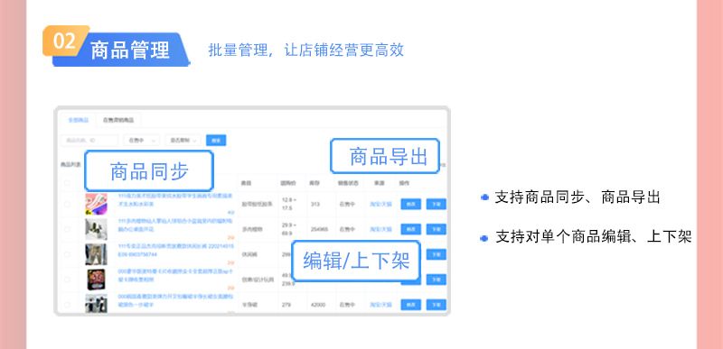Viewport: 723px width, 349px height.
Task: Click 编辑 button in the 42000 stock row
Action: (411, 305)
